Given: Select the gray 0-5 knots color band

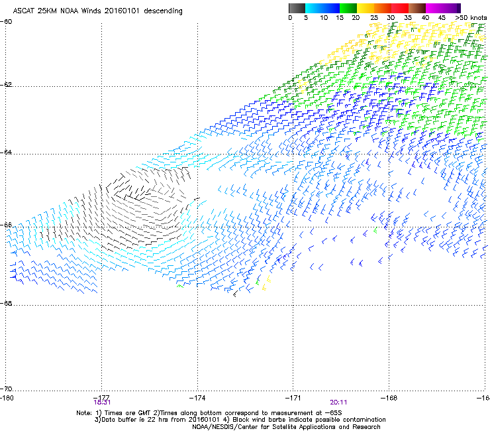Looking at the screenshot, I should click(297, 8).
